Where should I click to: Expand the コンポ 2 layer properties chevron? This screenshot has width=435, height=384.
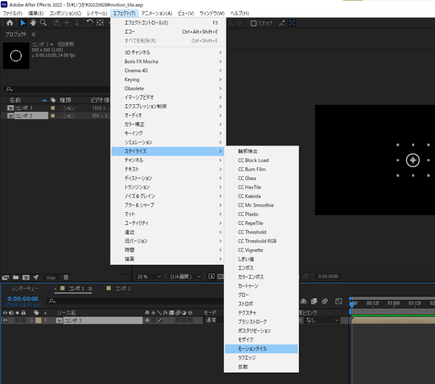31,320
